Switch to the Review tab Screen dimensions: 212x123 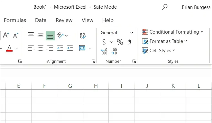(64, 20)
